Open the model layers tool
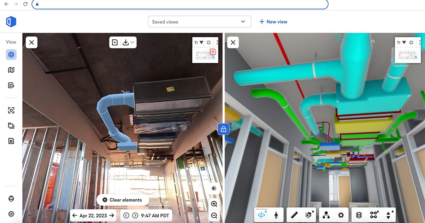425x223 pixels. click(x=359, y=215)
